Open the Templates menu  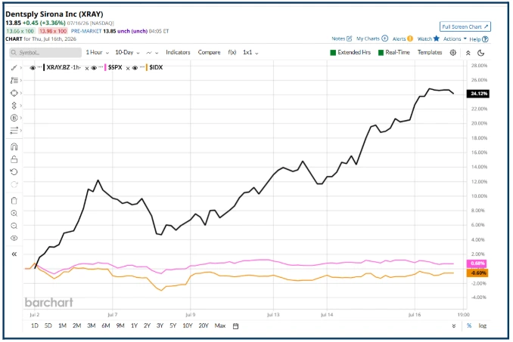[x=430, y=52]
